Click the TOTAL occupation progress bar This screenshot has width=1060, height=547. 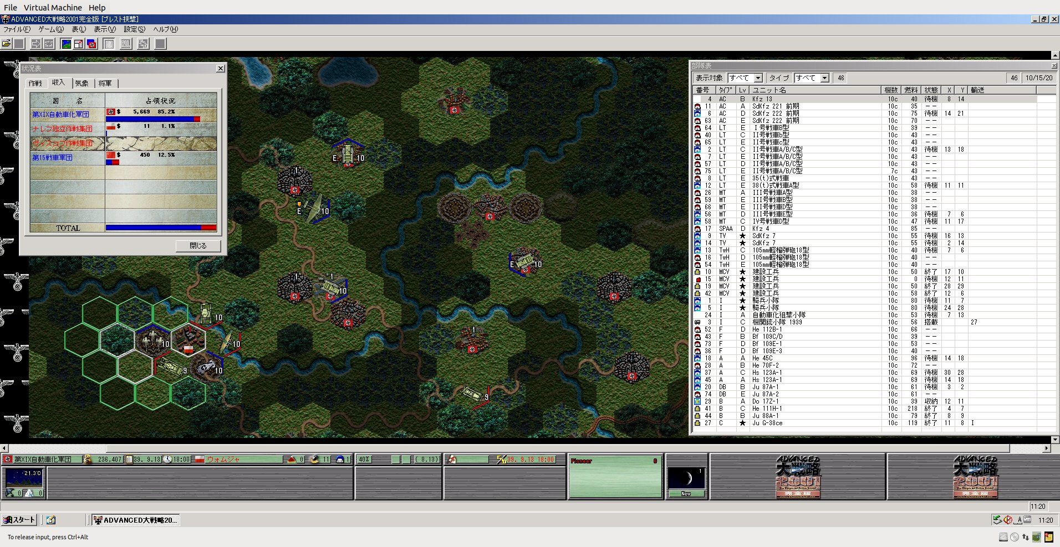pos(161,228)
